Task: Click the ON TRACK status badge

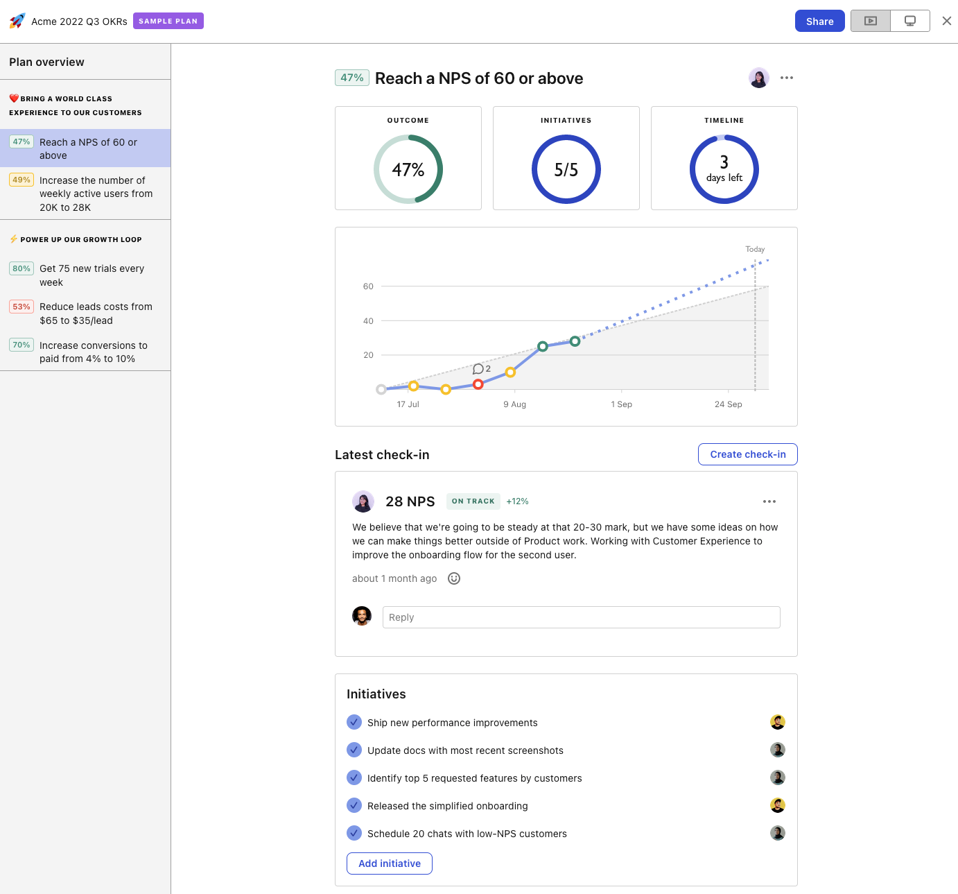Action: (473, 501)
